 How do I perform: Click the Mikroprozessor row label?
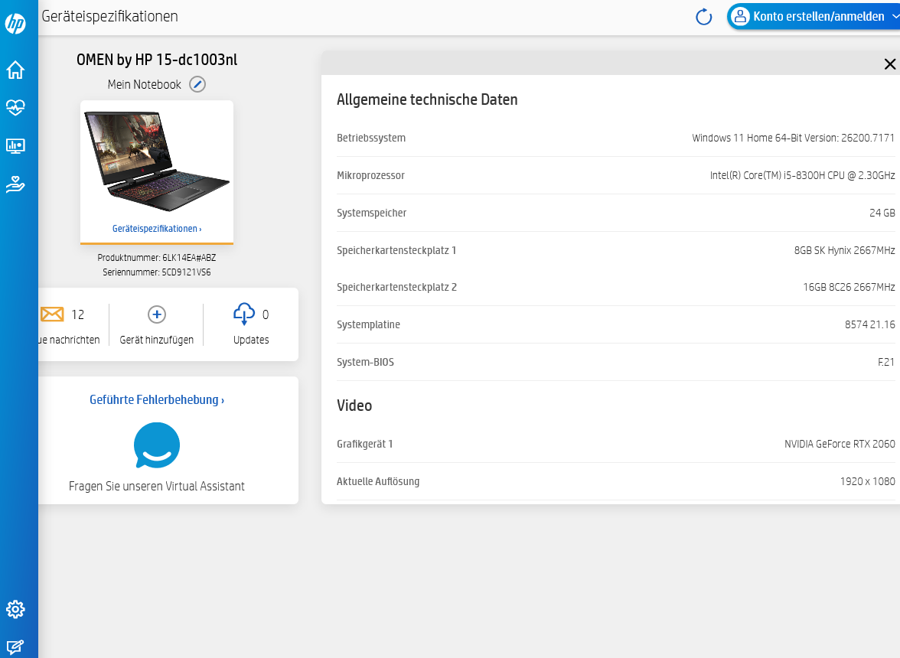370,175
